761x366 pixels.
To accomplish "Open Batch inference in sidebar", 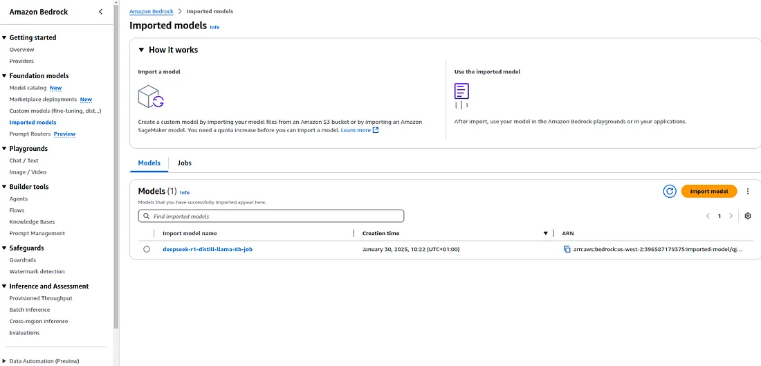I will pos(30,310).
